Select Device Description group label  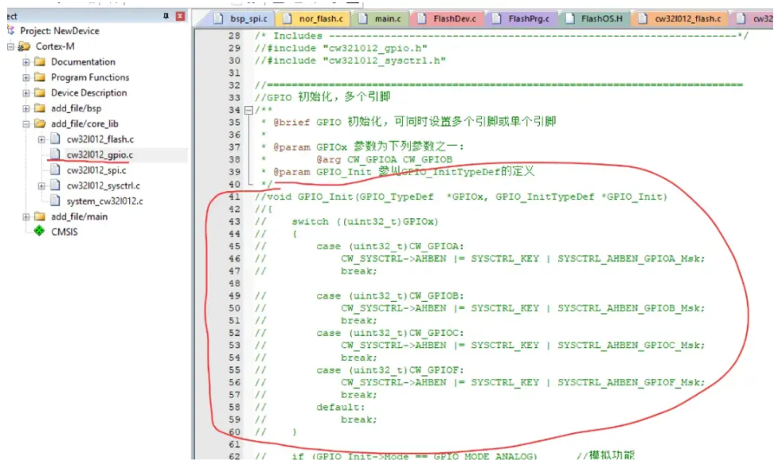click(88, 93)
